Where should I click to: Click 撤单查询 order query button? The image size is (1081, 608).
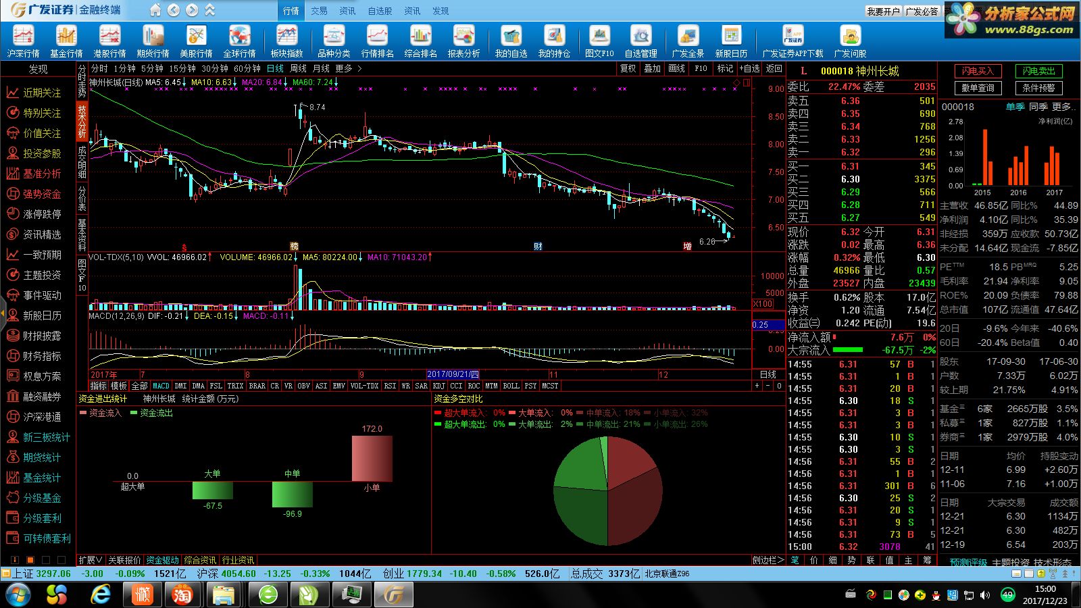pyautogui.click(x=978, y=88)
